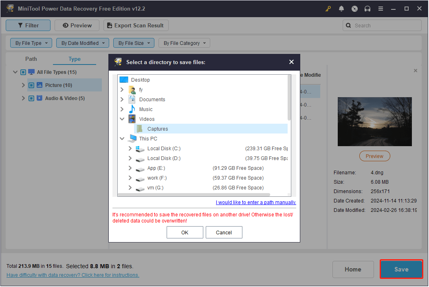Expand the work (F:) drive node
The image size is (429, 287).
coord(130,178)
